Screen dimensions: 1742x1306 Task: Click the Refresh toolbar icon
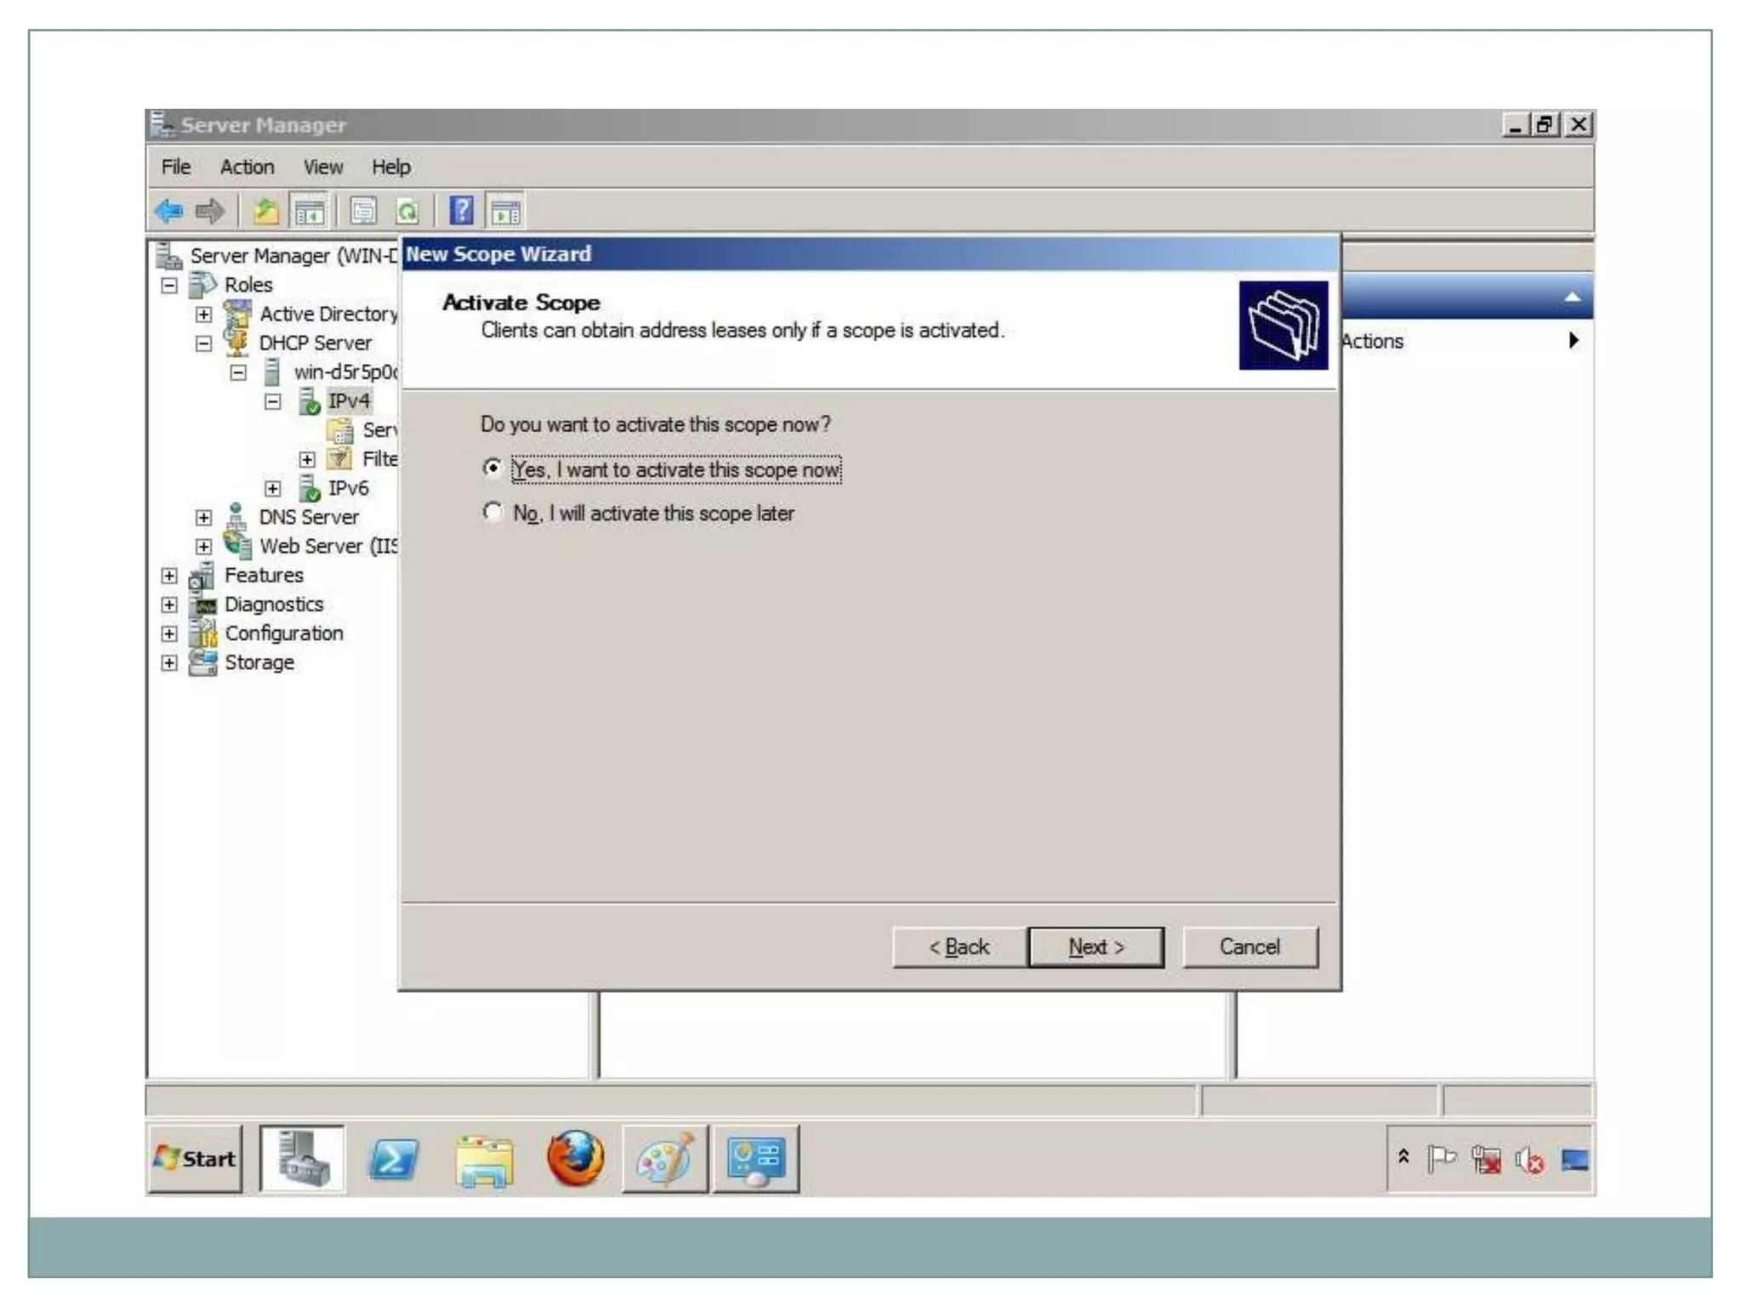pyautogui.click(x=407, y=211)
